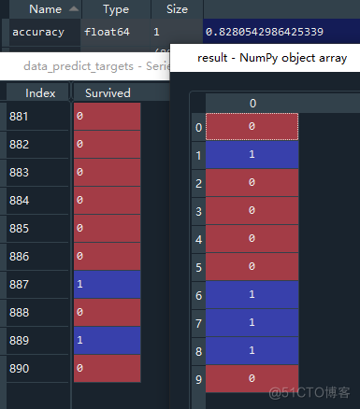Select row header 9 in result array

click(198, 379)
